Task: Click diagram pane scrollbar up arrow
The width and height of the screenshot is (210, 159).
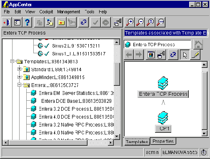Action: tap(204, 65)
